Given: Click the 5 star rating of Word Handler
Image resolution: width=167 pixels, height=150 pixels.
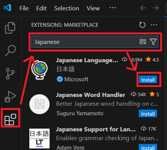Looking at the screenshot, I should click(154, 94).
